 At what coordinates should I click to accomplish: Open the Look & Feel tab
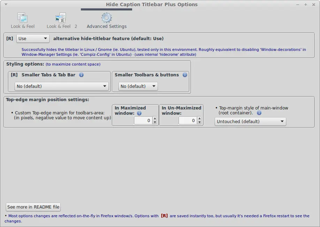(23, 21)
